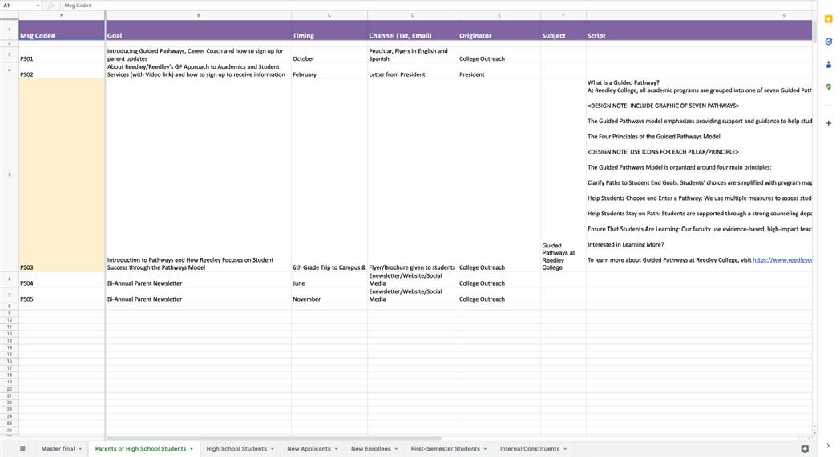Viewport: 840px width, 457px height.
Task: Open the New Enrollees tab menu arrow
Action: tap(396, 449)
